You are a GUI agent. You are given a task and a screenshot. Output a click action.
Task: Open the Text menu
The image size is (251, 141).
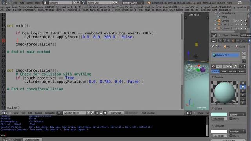pyautogui.click(x=24, y=113)
